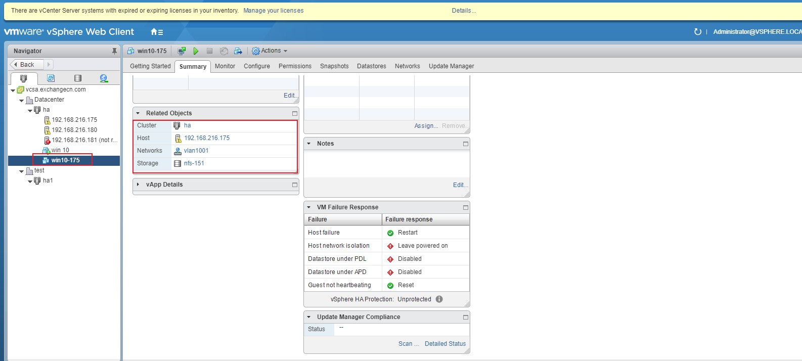
Task: Collapse the test datacenter tree node
Action: click(x=21, y=171)
